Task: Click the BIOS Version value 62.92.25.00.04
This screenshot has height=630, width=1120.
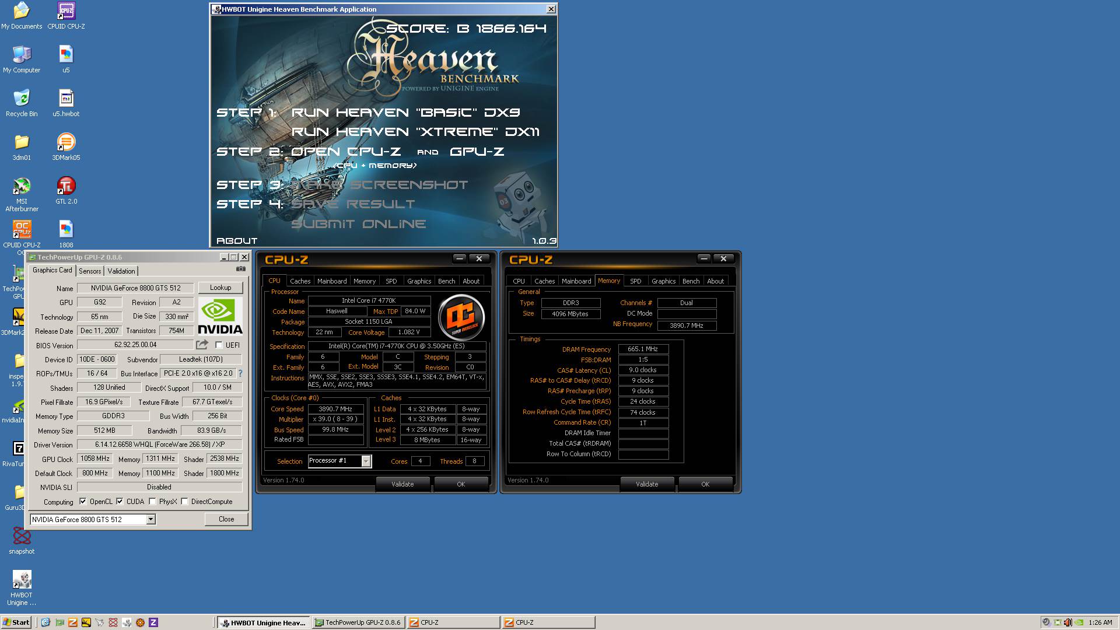Action: coord(135,345)
